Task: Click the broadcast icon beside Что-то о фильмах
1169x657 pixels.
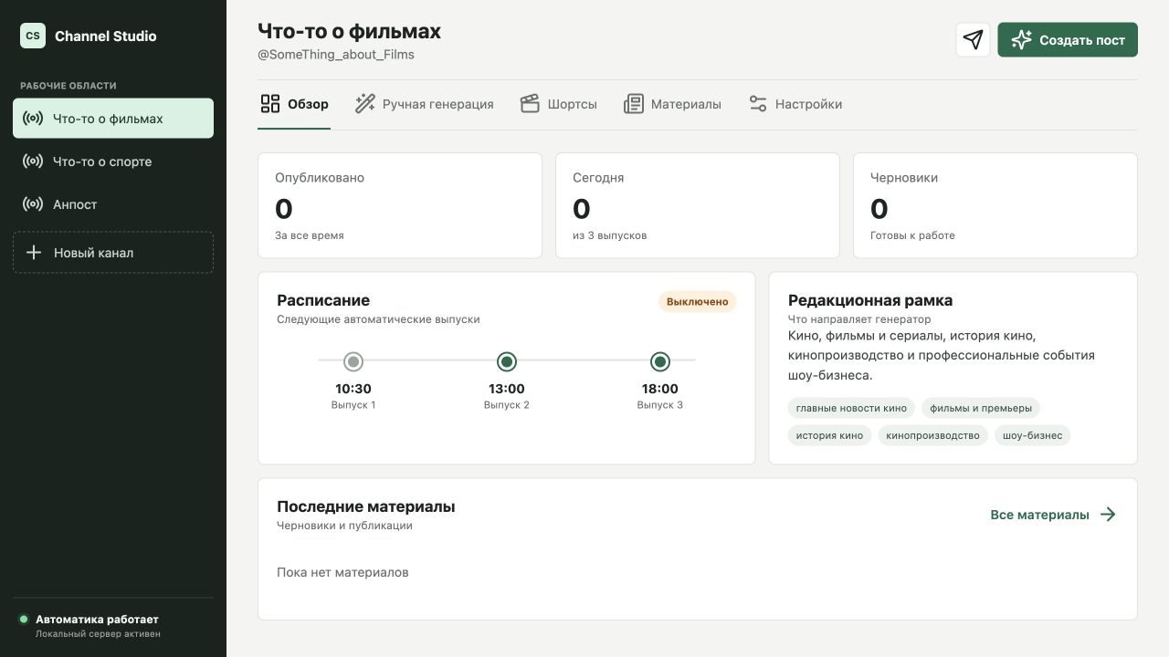Action: [x=33, y=119]
